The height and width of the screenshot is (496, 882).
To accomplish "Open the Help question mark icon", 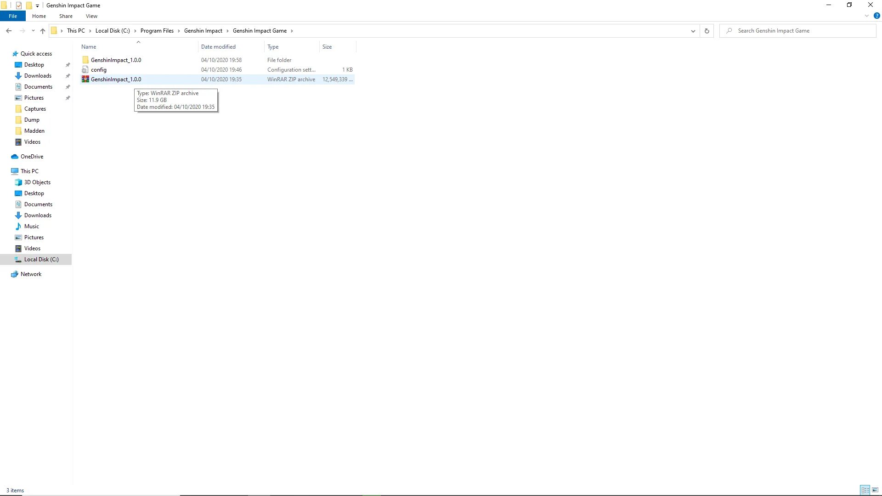I will coord(876,16).
